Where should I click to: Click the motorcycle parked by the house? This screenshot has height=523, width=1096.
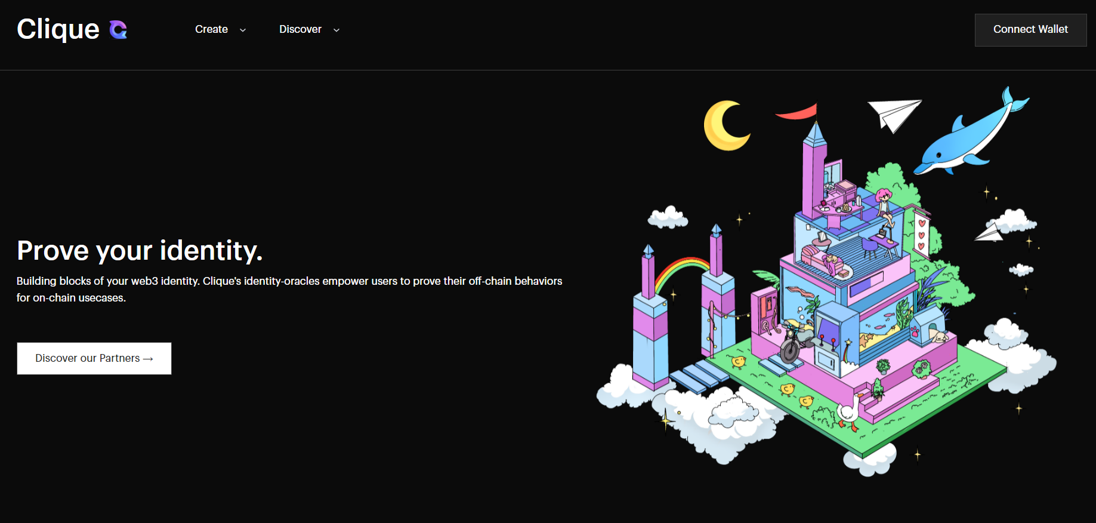792,346
